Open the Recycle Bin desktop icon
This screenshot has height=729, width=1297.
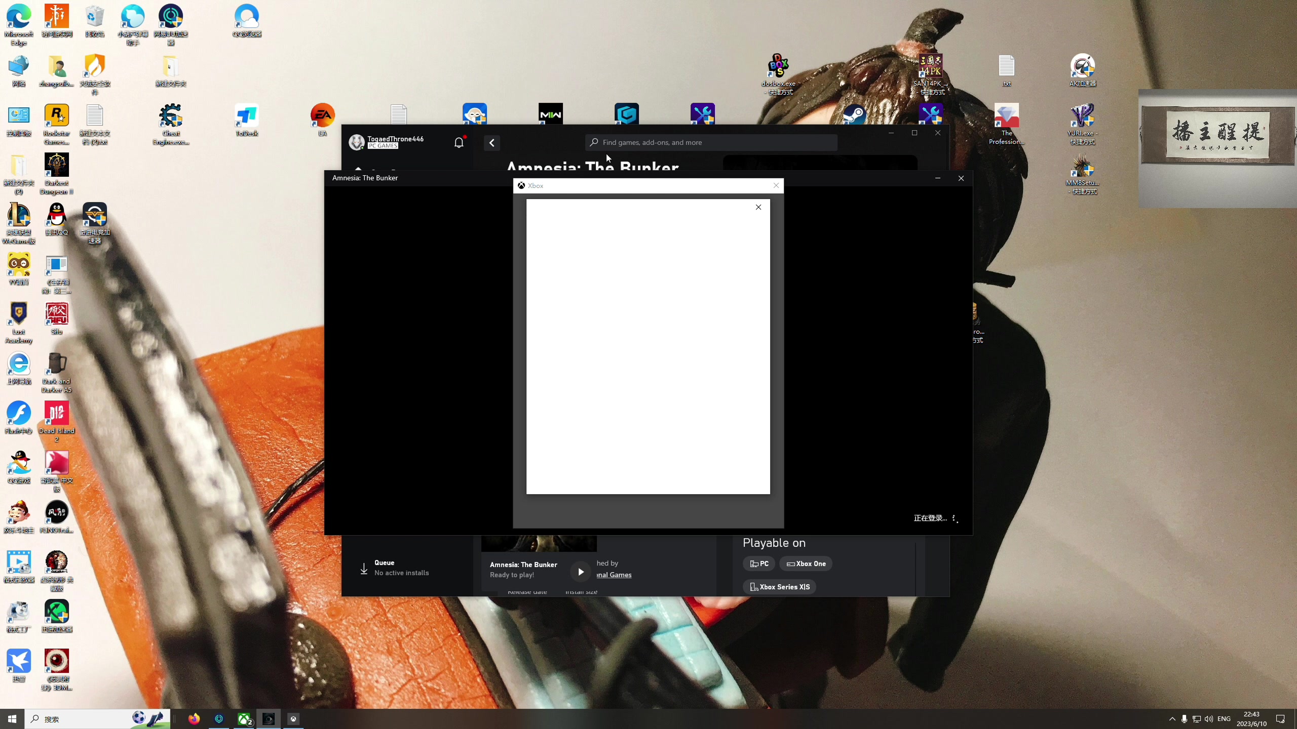click(95, 21)
